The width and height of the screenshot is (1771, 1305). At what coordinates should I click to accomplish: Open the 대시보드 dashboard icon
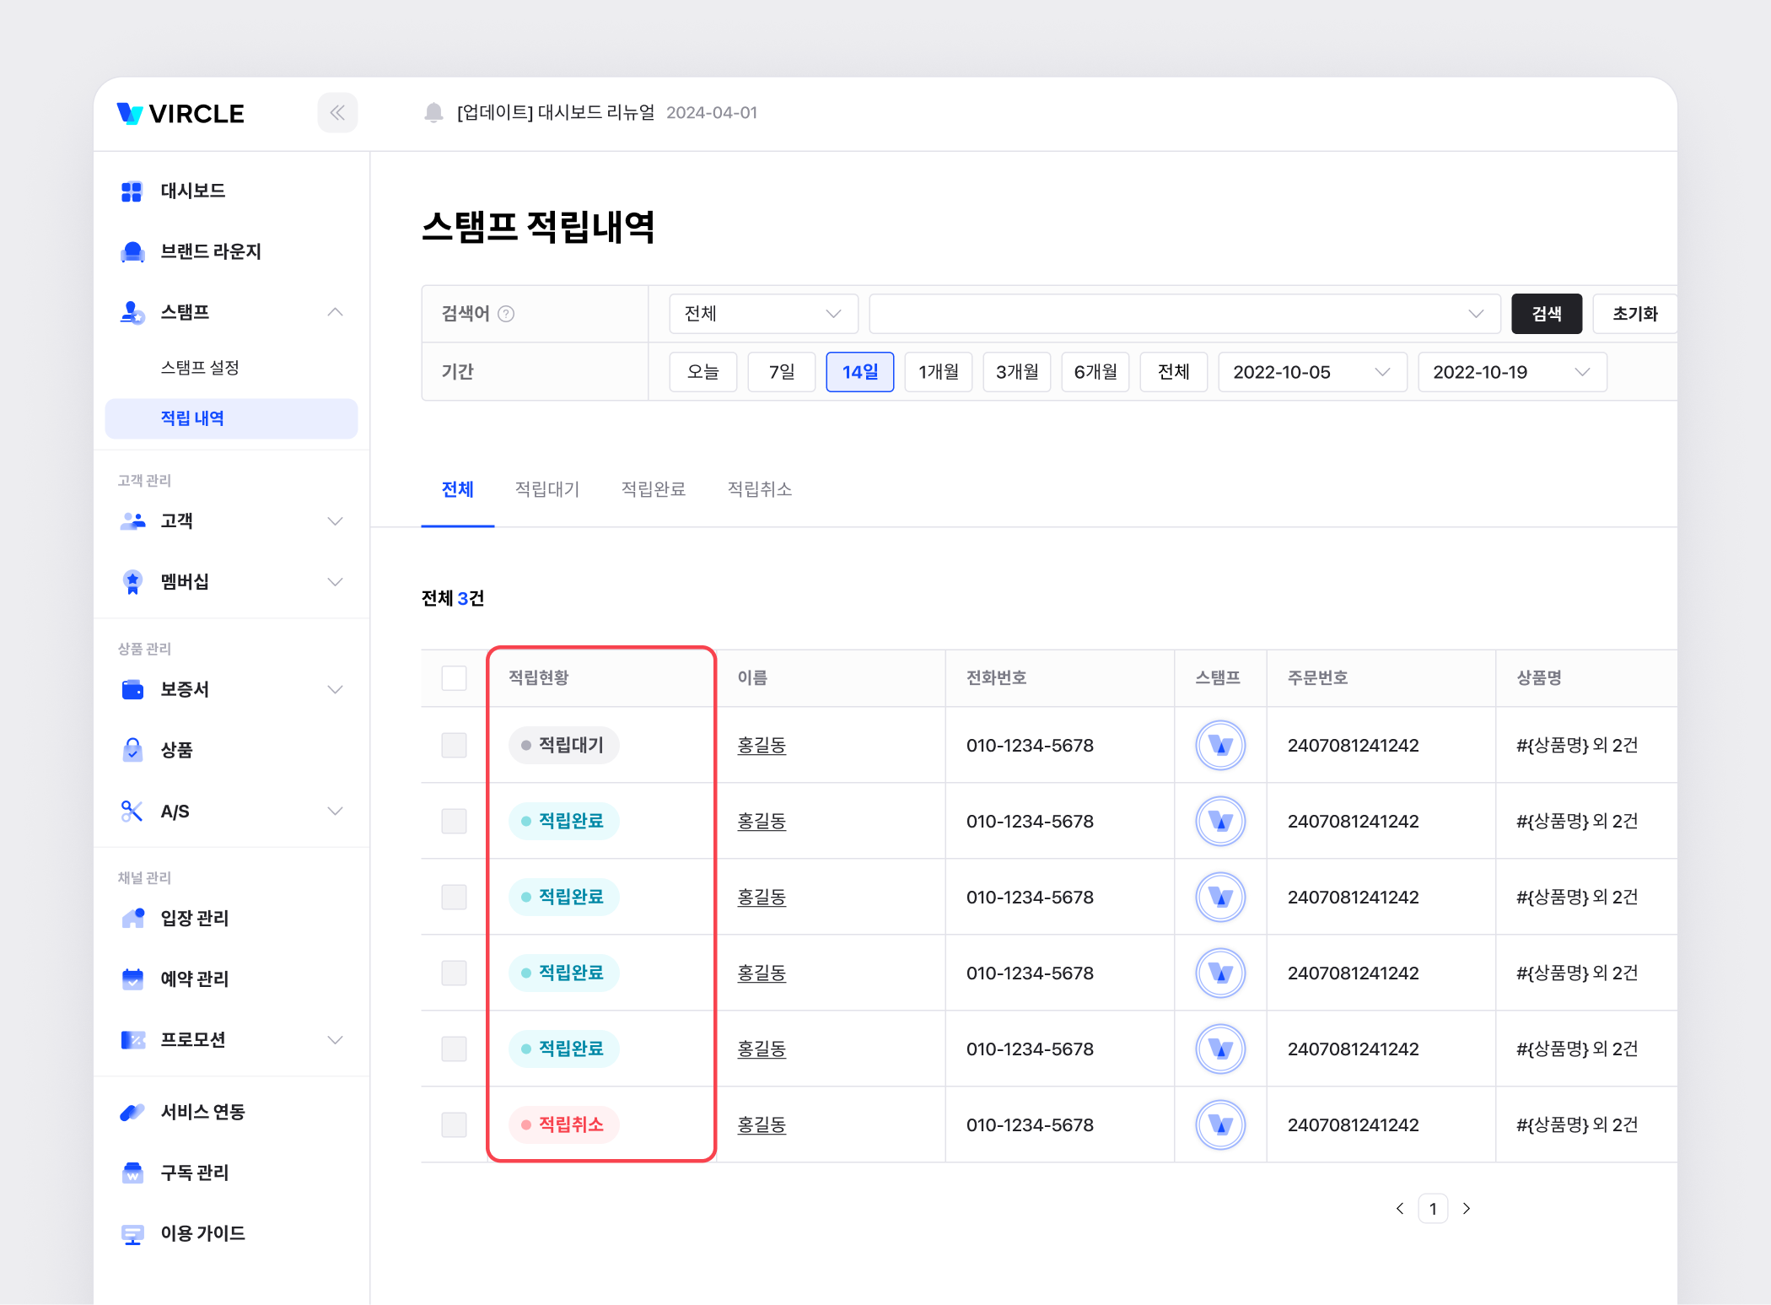tap(132, 191)
